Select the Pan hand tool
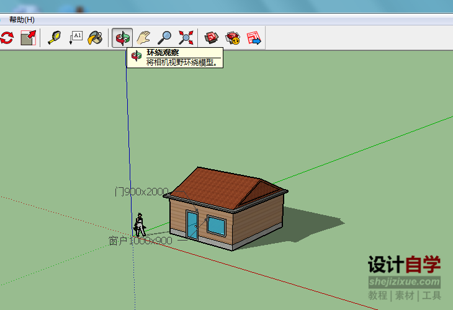This screenshot has width=453, height=310. tap(144, 38)
